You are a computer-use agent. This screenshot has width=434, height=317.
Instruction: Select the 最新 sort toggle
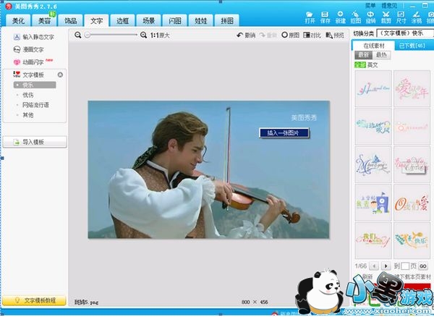tap(363, 55)
